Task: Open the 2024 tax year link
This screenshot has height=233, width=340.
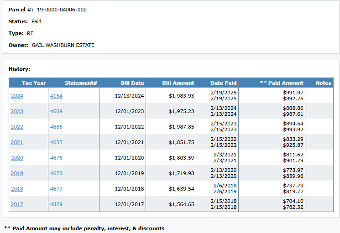Action: pos(17,96)
